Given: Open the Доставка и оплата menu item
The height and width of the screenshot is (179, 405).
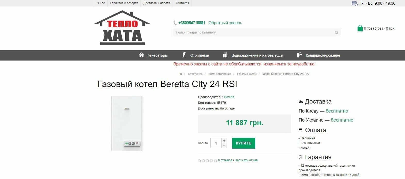Looking at the screenshot, I should coord(157,3).
